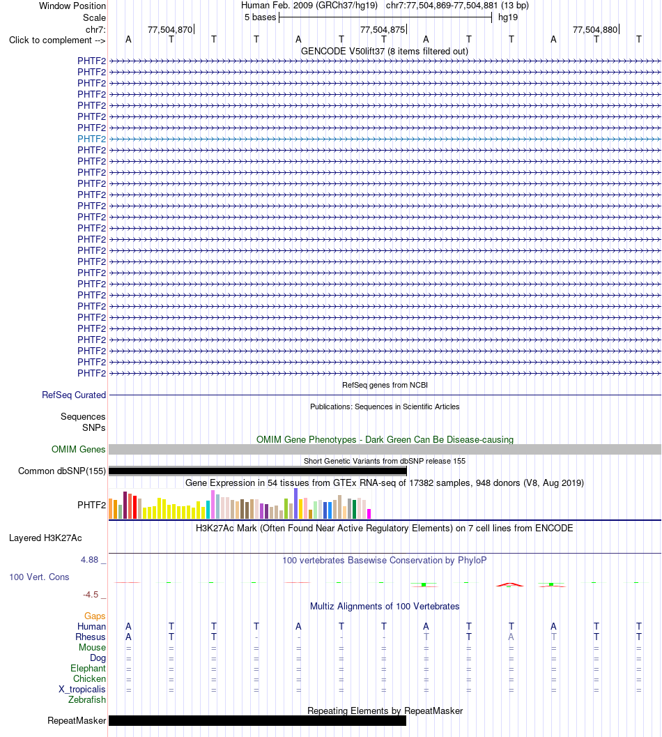Click the 'Dog' alignment row label

click(98, 658)
